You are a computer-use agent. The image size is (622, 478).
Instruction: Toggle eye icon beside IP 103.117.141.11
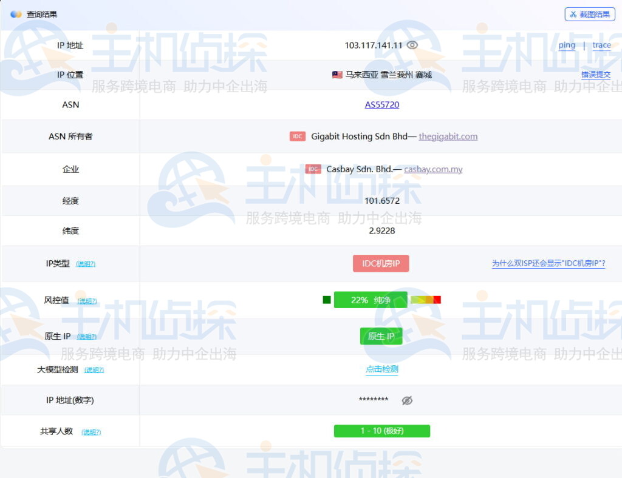412,45
